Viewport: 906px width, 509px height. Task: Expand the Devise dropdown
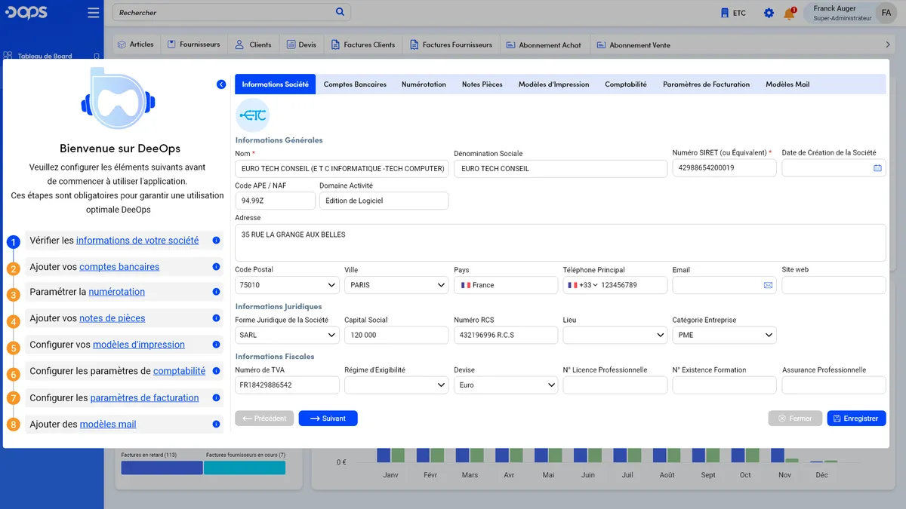(551, 385)
